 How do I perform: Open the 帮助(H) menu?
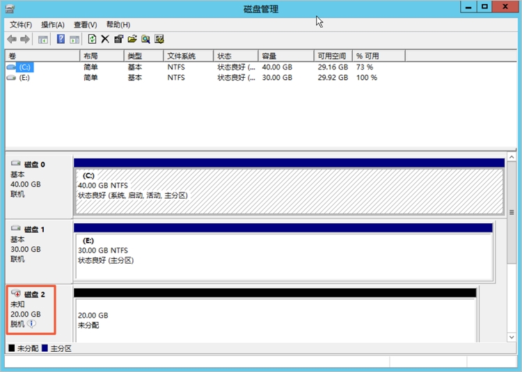coord(118,25)
